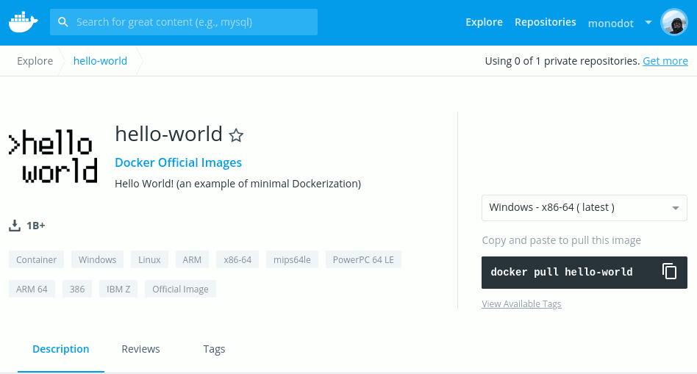Viewport: 697px width, 374px height.
Task: Follow the Get more link
Action: (665, 61)
